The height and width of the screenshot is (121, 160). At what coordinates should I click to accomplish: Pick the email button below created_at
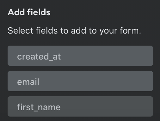click(x=80, y=81)
